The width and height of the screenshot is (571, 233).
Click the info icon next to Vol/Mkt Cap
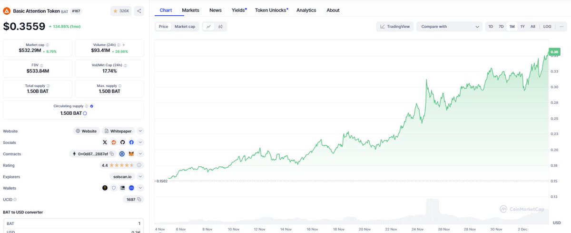point(125,66)
